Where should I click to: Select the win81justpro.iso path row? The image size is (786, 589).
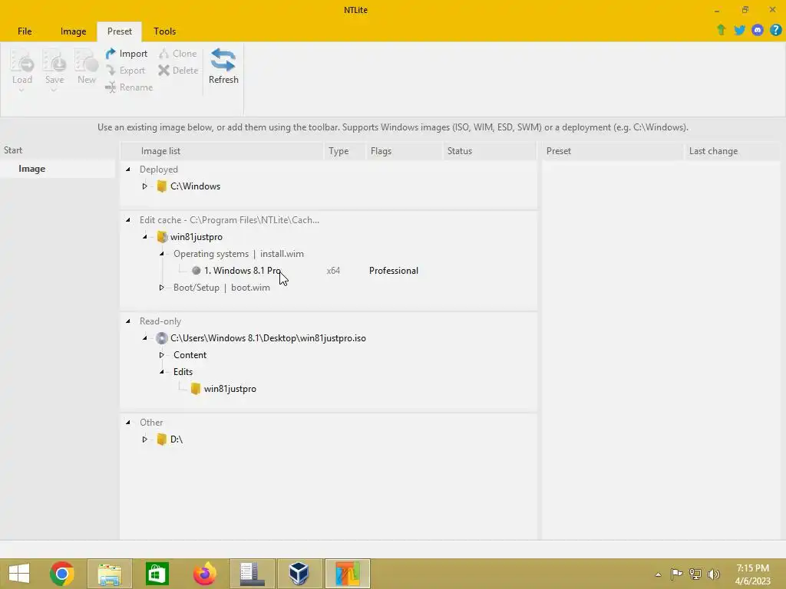tap(268, 338)
